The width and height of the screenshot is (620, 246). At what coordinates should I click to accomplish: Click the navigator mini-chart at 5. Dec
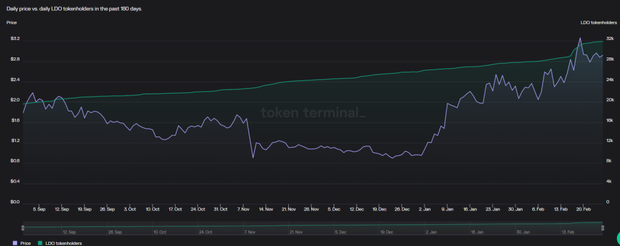pos(340,233)
